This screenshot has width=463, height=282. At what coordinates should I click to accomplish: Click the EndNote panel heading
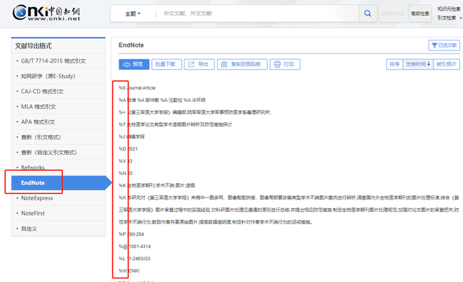[131, 45]
